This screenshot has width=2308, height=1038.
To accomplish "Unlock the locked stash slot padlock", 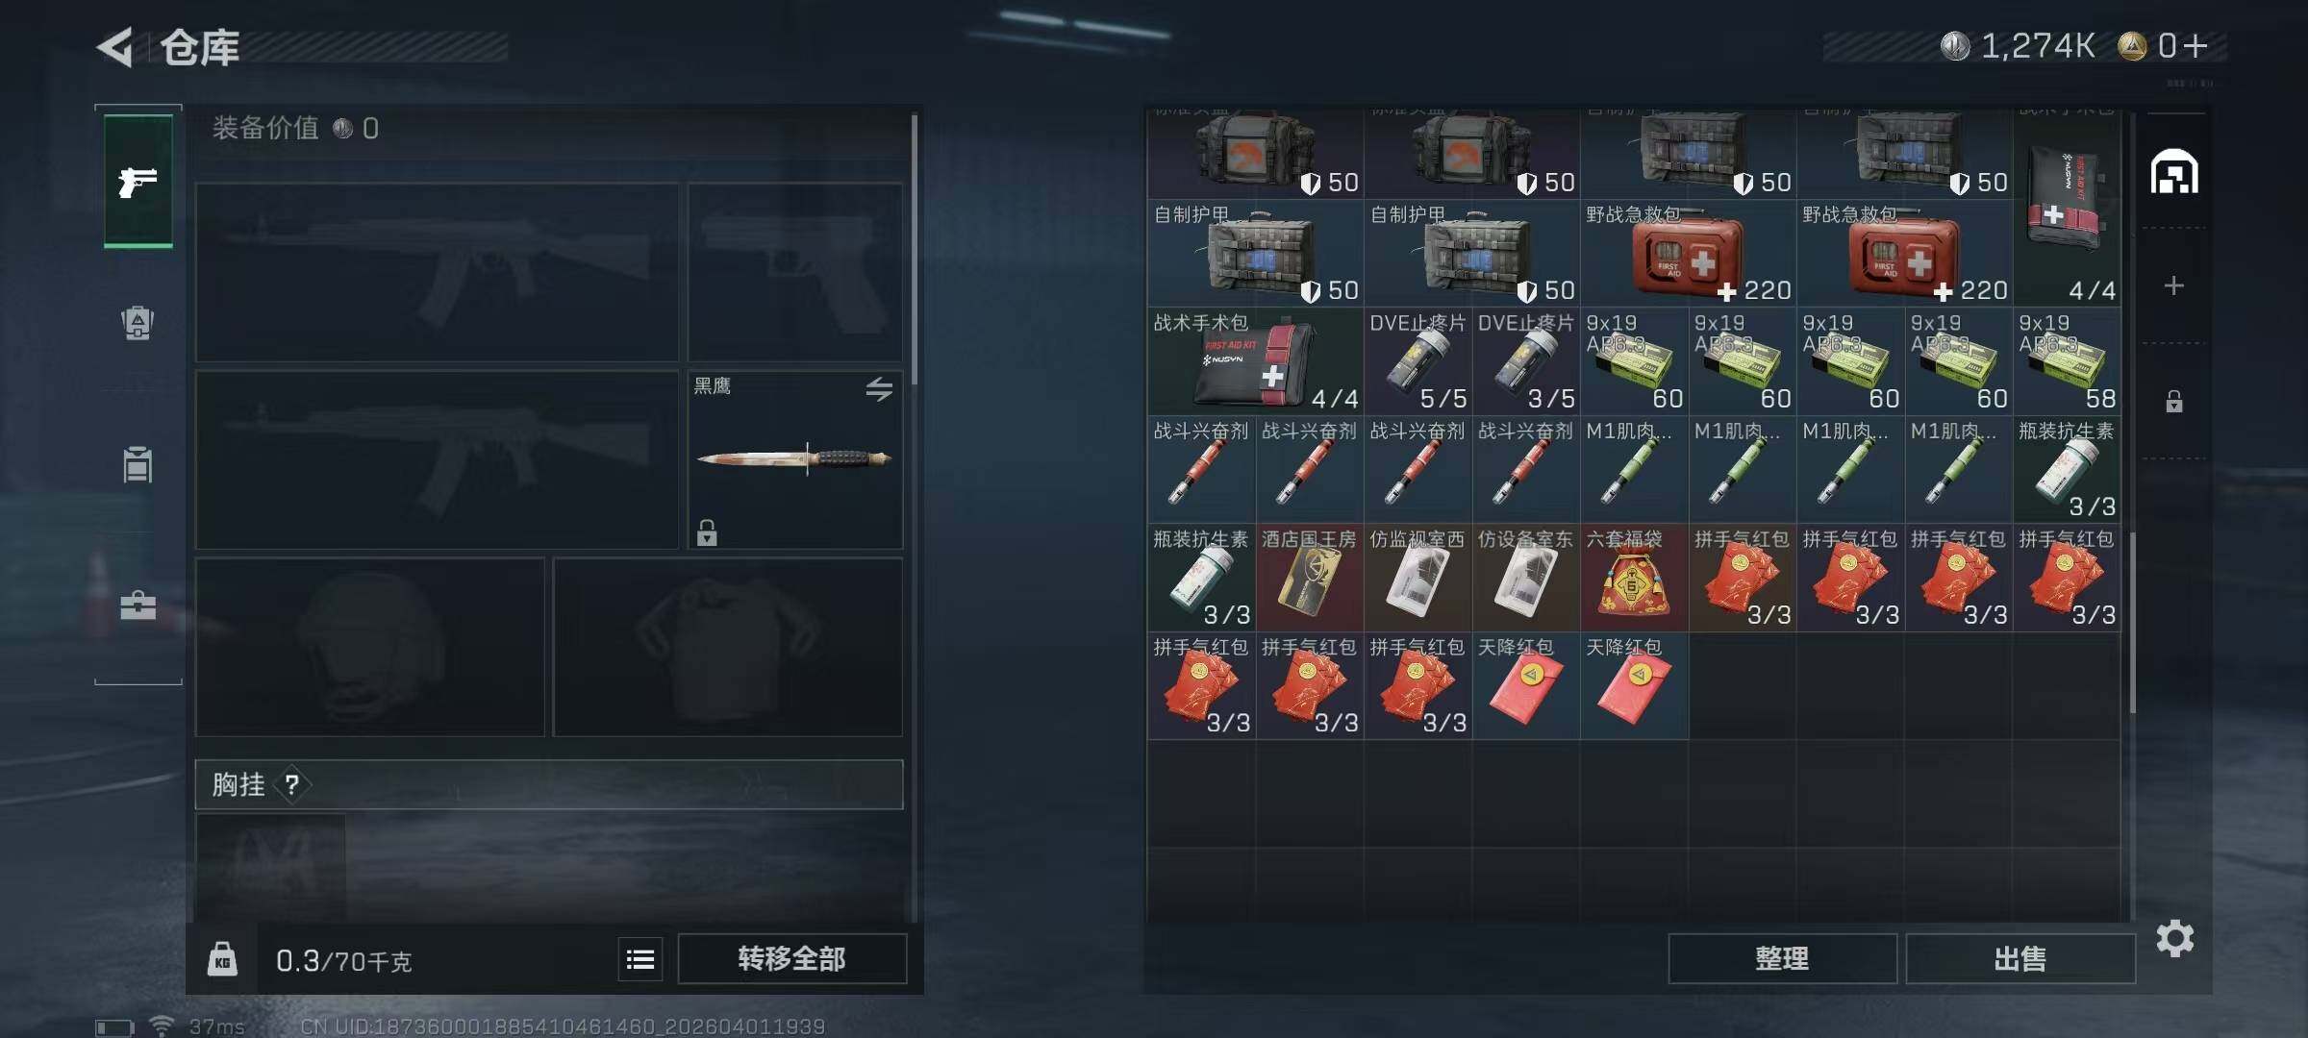I will (x=2174, y=401).
